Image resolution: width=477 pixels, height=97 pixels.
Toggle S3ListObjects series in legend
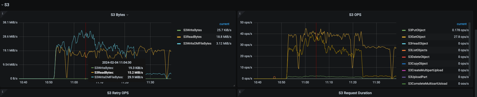[418, 50]
